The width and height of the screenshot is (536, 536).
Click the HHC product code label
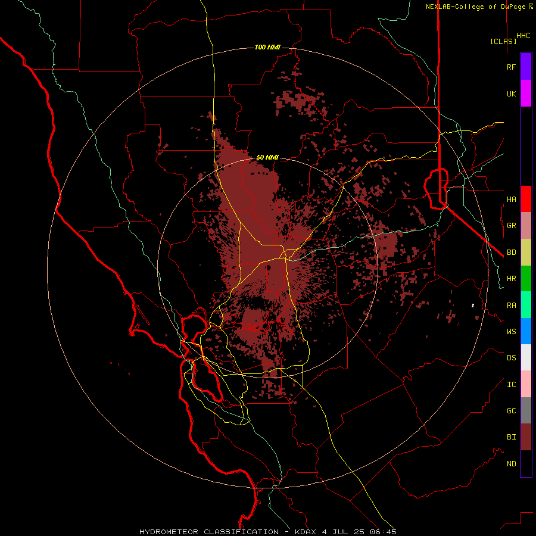pyautogui.click(x=523, y=36)
